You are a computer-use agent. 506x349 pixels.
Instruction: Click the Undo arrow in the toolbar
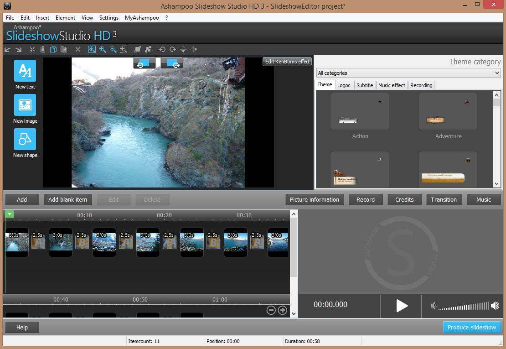tap(8, 49)
